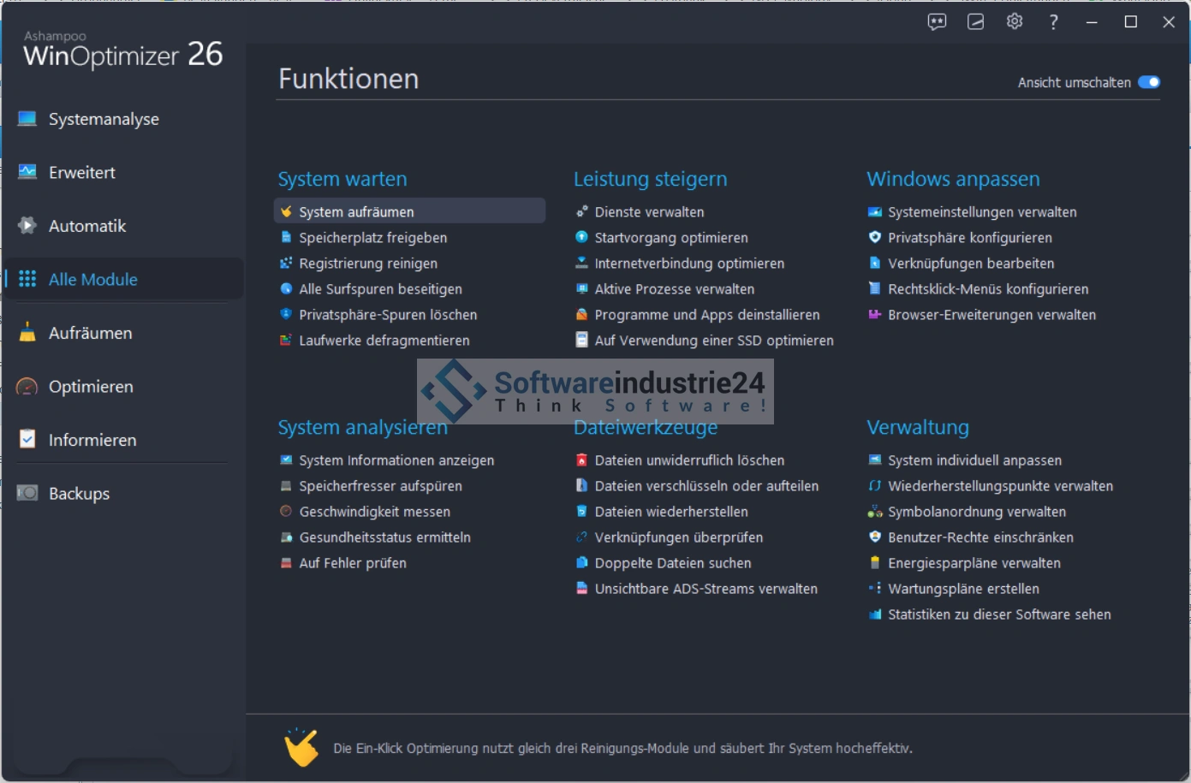Toggle the Ansicht umschalten switch
The height and width of the screenshot is (783, 1191).
pyautogui.click(x=1149, y=83)
